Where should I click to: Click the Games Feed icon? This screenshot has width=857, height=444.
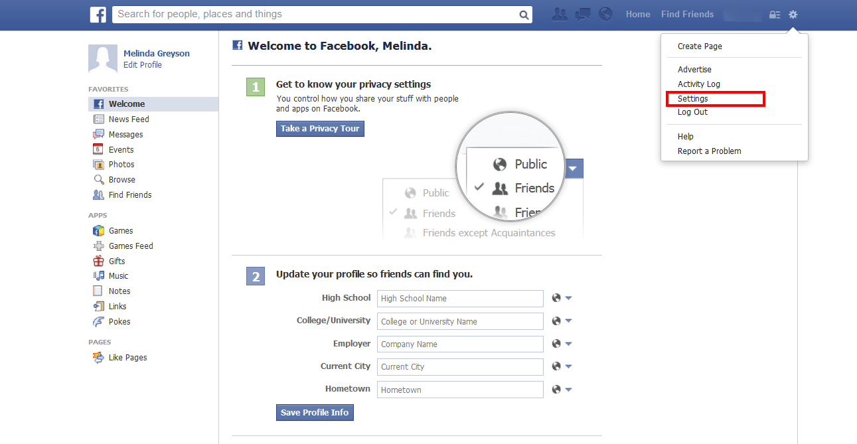pos(99,246)
